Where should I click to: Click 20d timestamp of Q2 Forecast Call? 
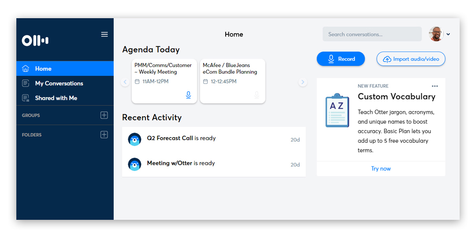click(x=295, y=140)
